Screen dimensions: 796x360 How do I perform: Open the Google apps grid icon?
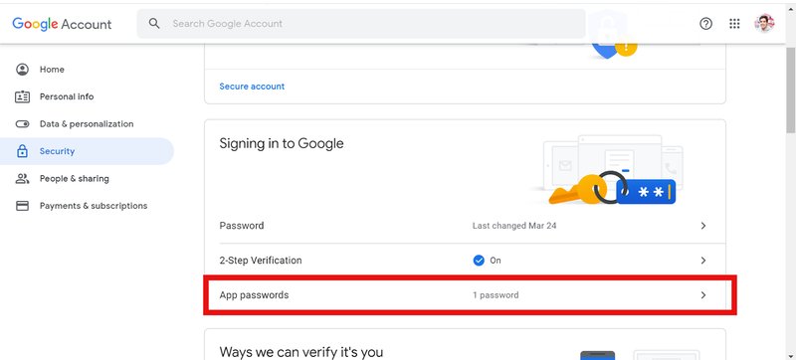pyautogui.click(x=734, y=23)
